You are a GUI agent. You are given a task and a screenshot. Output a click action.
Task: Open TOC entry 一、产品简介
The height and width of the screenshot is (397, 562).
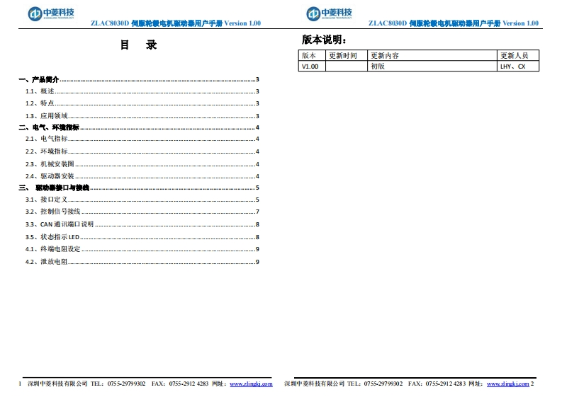(40, 79)
